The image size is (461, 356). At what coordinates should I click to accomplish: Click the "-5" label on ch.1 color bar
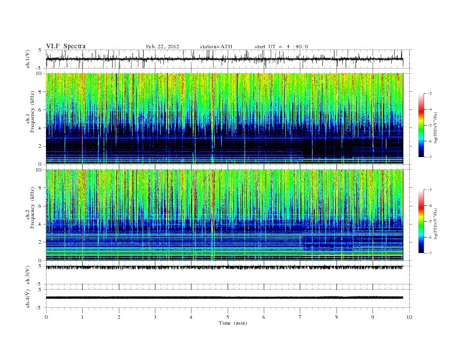tap(429, 126)
